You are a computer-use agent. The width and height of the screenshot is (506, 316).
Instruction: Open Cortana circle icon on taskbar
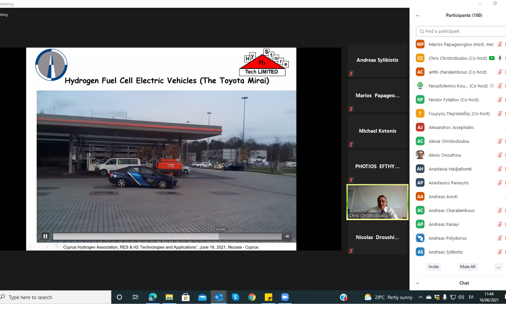(119, 297)
